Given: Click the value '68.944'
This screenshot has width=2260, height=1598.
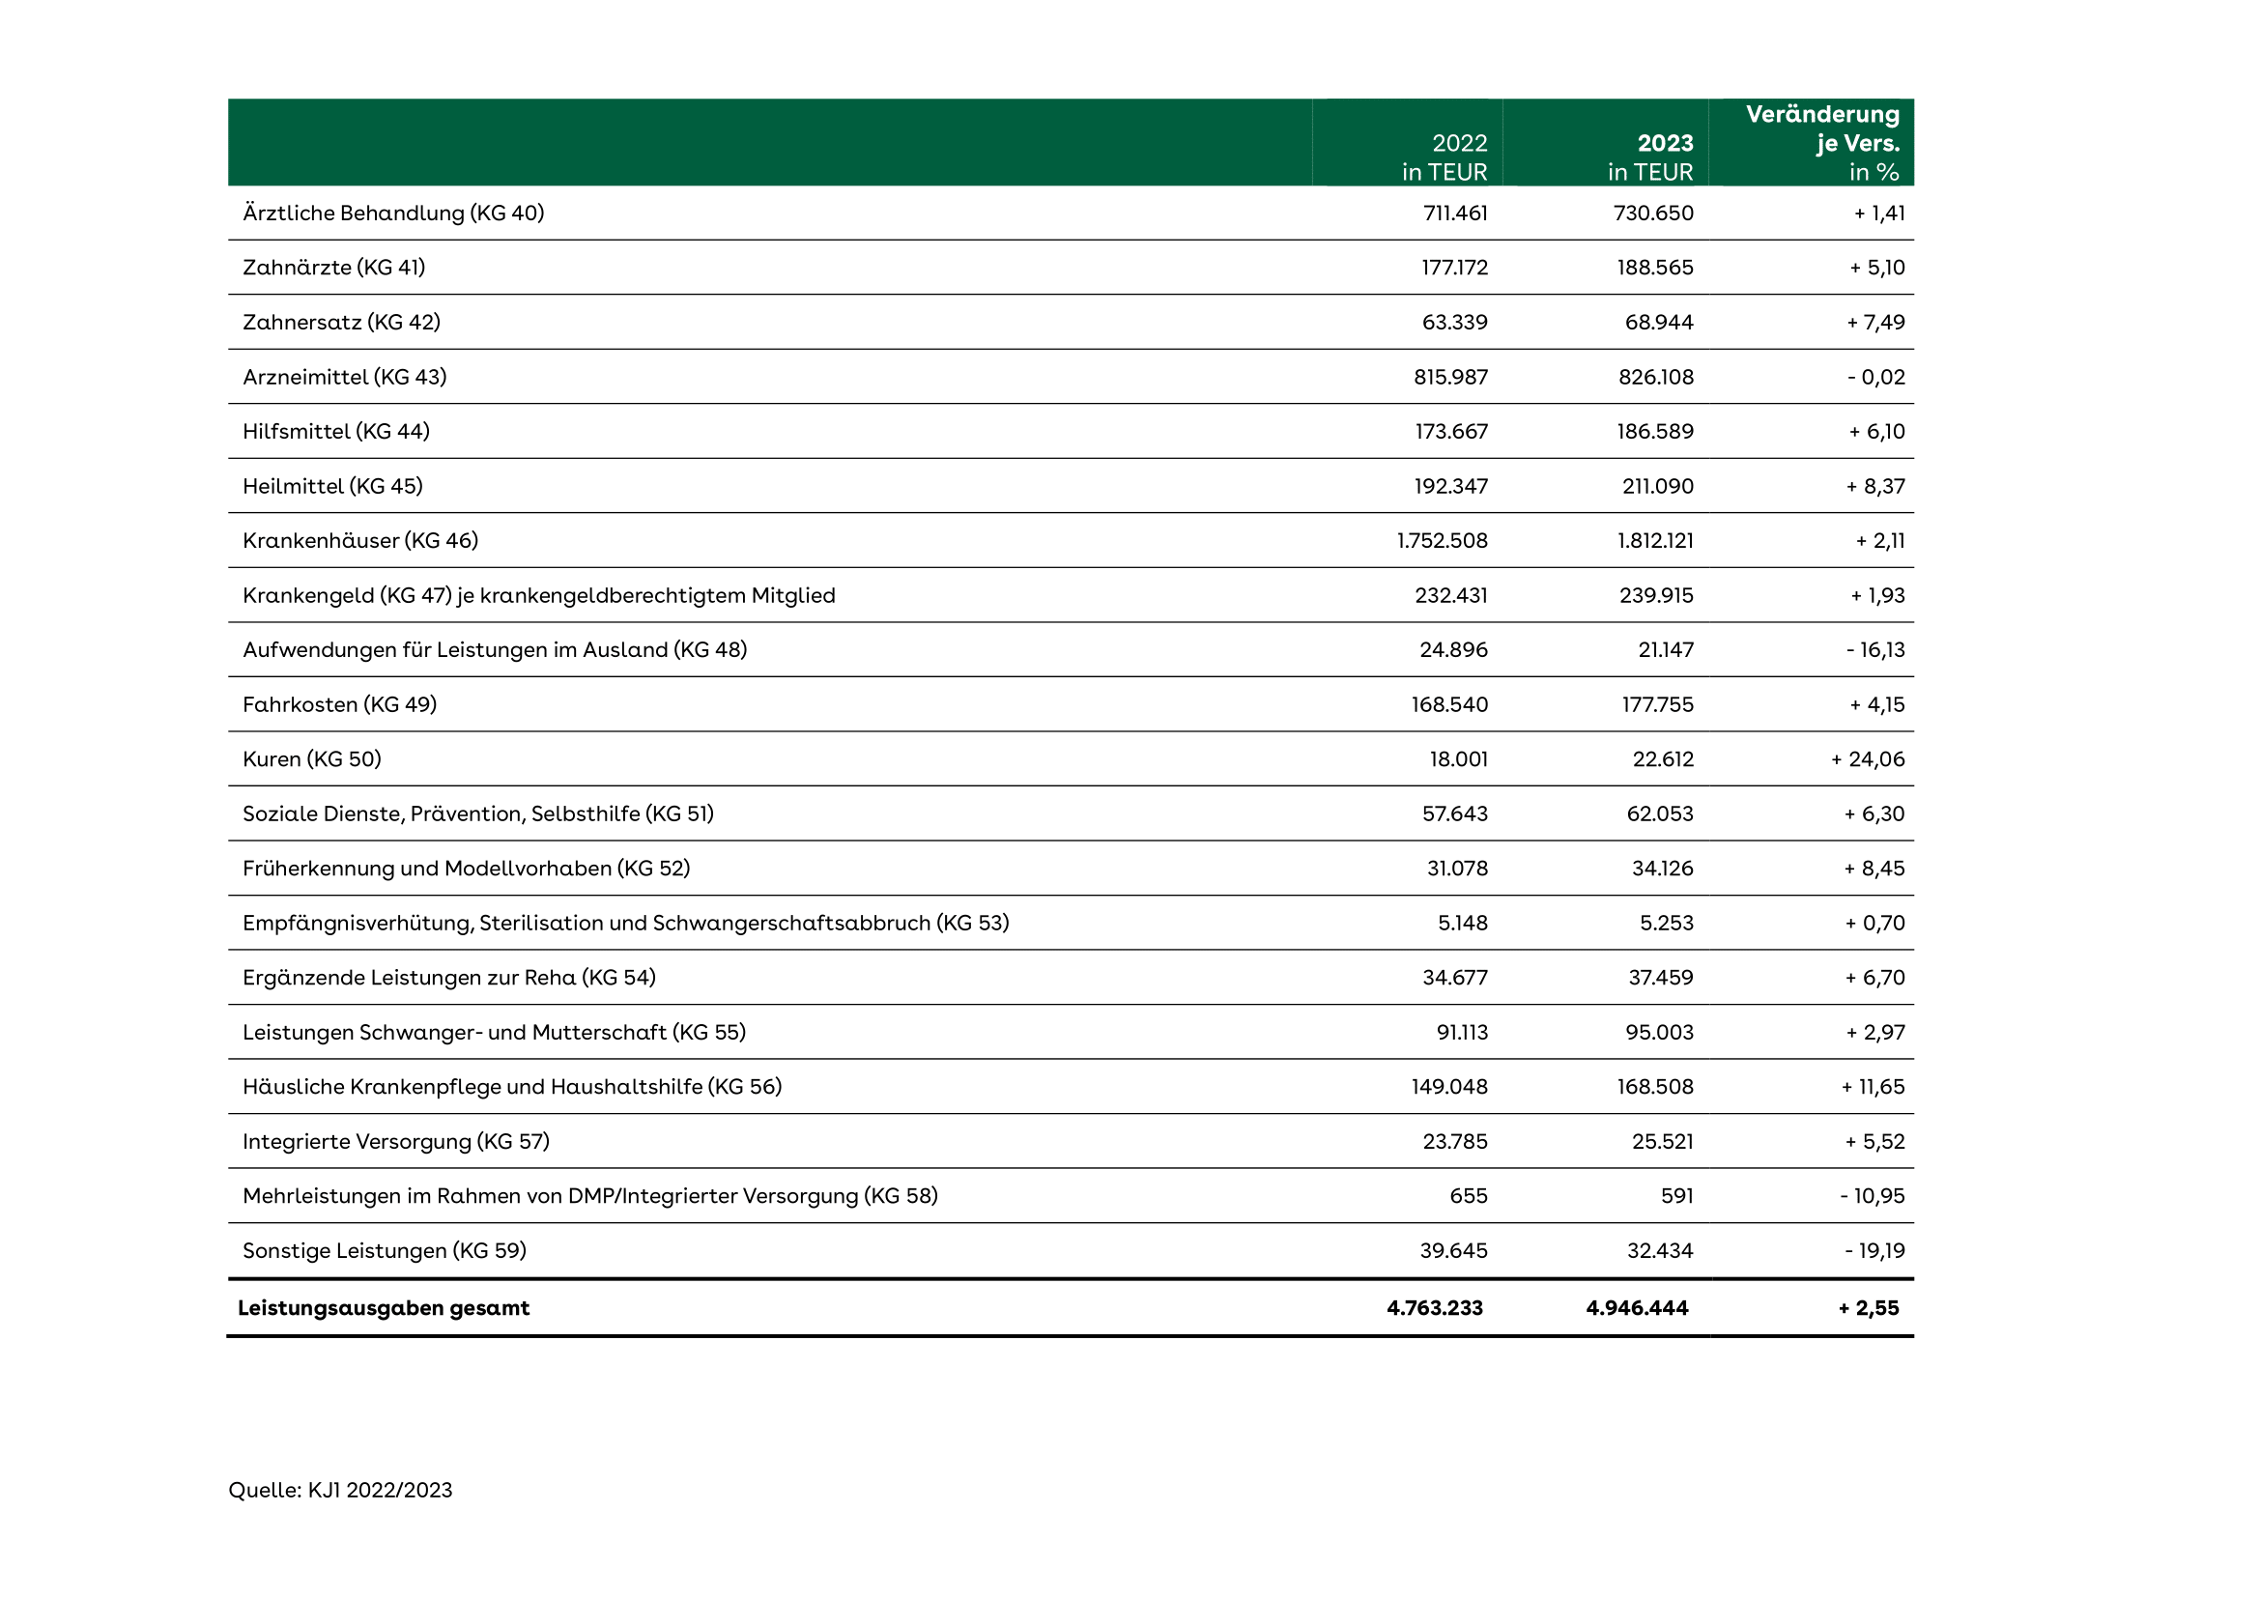Looking at the screenshot, I should click(x=1659, y=322).
